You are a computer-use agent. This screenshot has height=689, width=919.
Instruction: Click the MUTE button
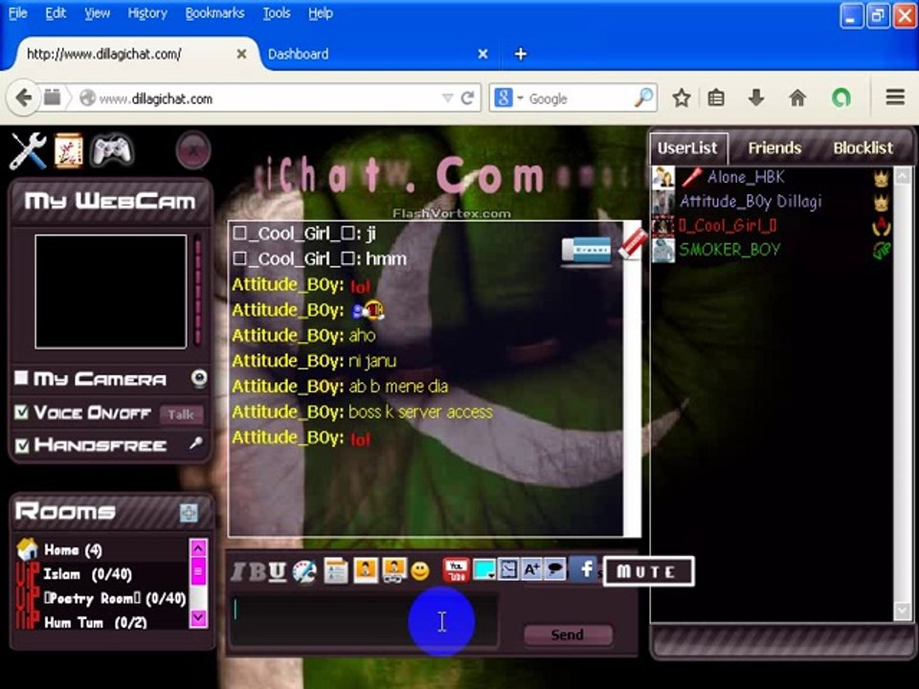pos(648,571)
